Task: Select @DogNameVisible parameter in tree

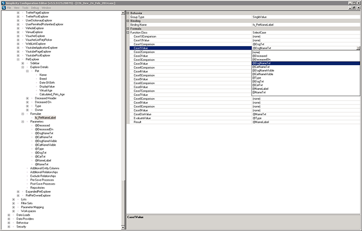Action: click(46, 141)
